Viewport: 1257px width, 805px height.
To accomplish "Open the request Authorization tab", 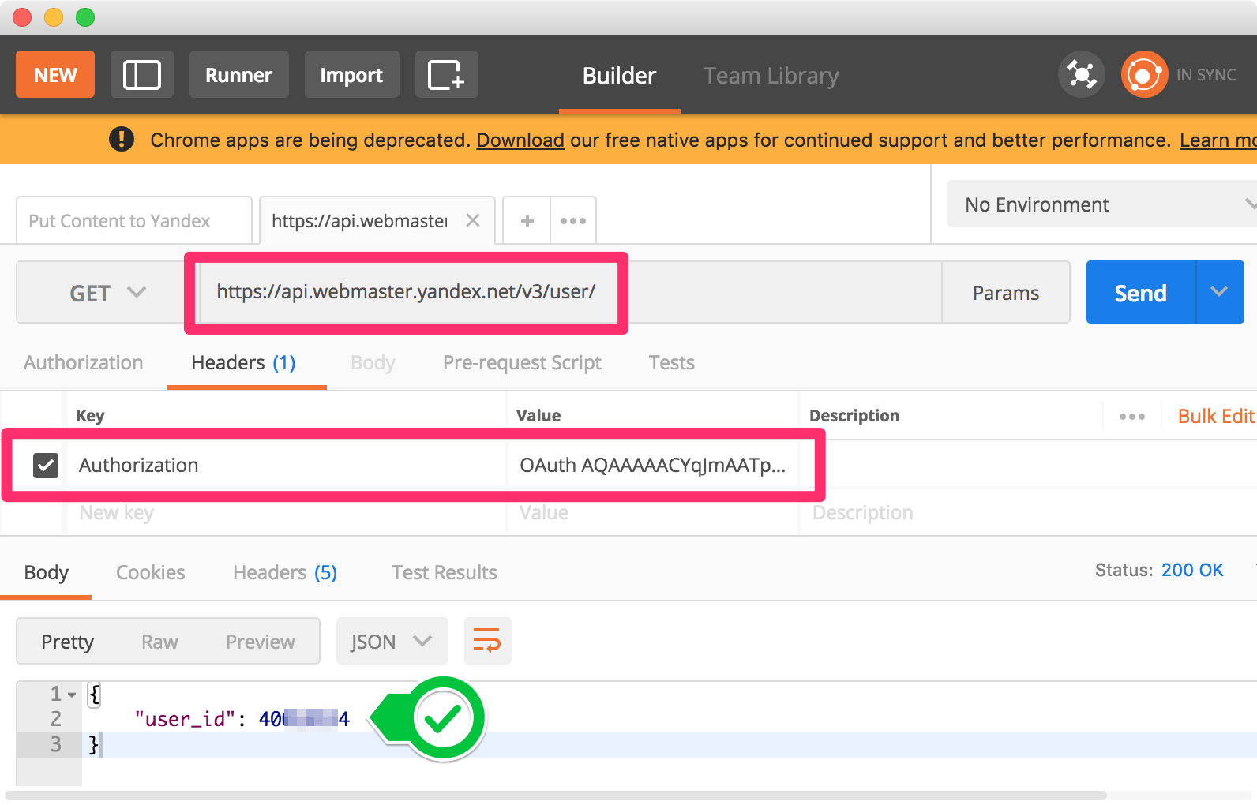I will pyautogui.click(x=83, y=362).
